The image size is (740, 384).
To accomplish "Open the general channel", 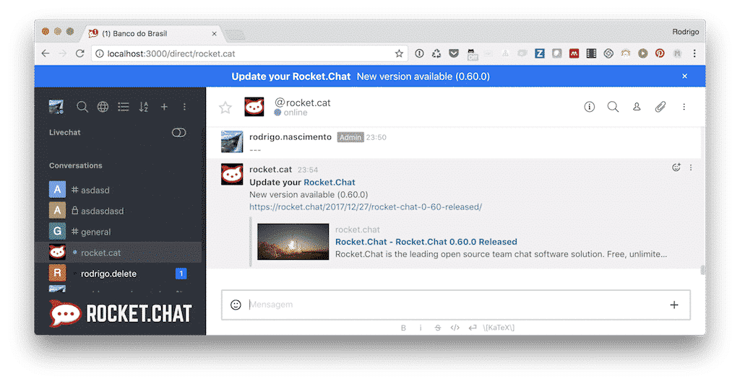I will (121, 232).
